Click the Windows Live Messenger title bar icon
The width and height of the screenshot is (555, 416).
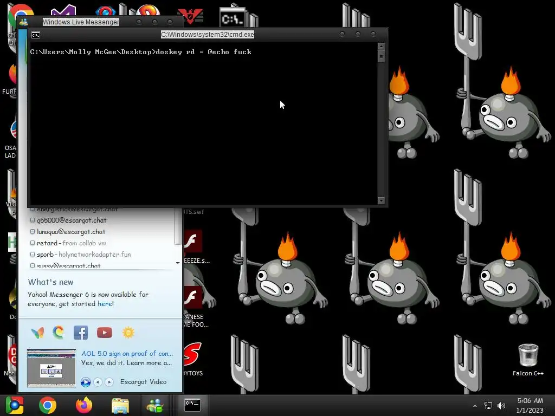[x=24, y=22]
